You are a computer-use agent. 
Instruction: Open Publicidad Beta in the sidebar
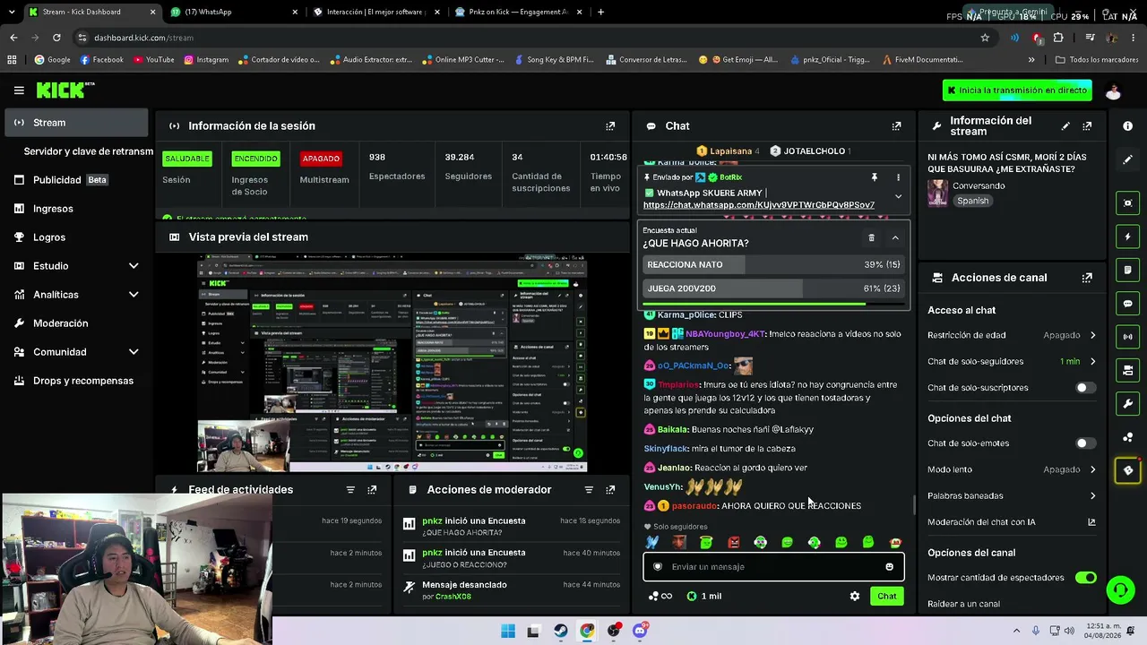click(77, 180)
